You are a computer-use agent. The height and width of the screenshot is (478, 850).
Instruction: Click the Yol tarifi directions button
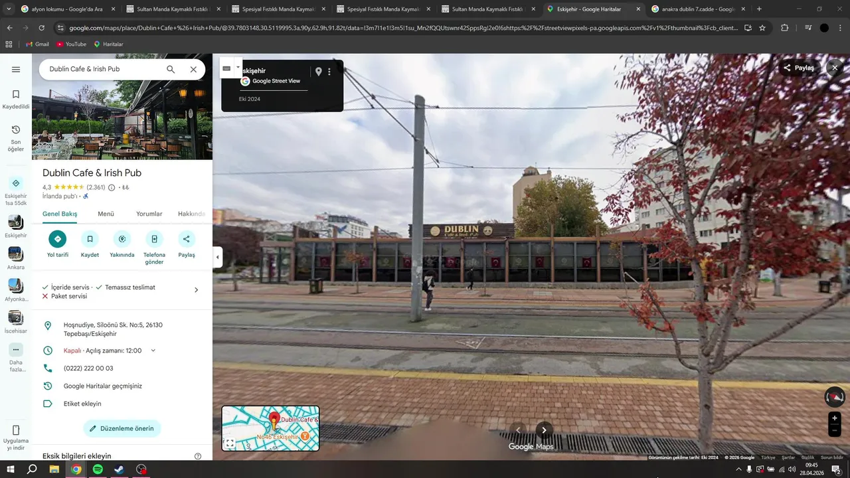pyautogui.click(x=58, y=244)
